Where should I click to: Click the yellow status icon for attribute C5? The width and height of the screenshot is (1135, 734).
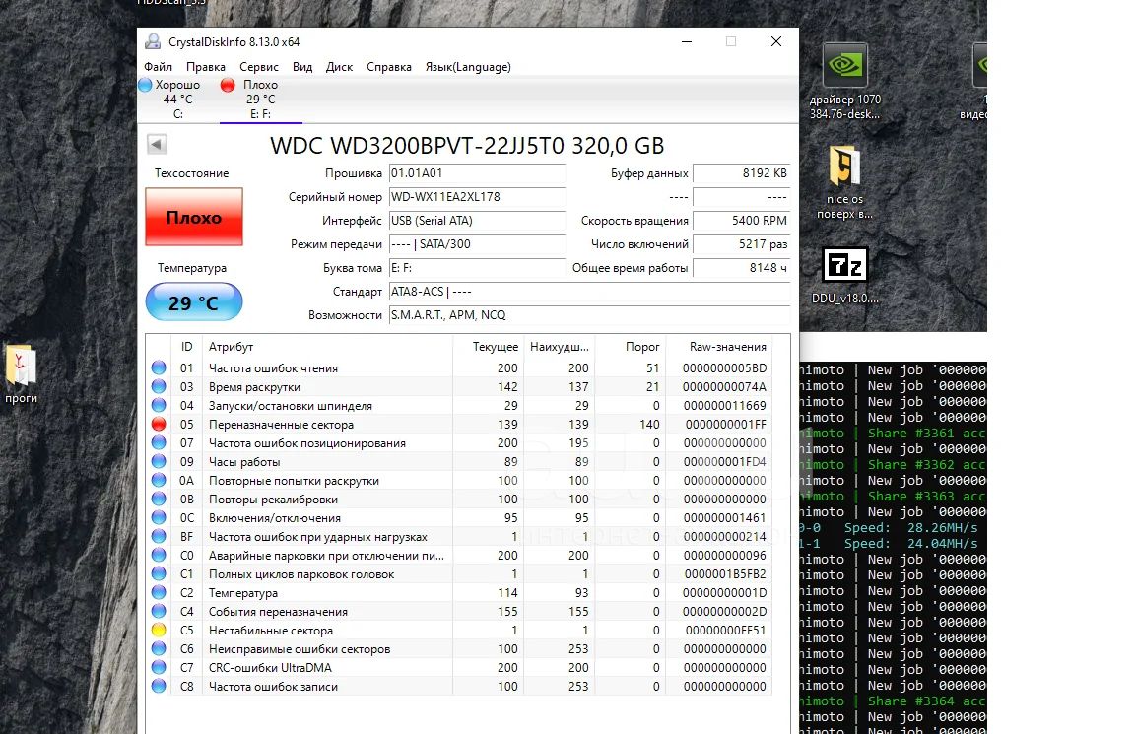pyautogui.click(x=159, y=630)
